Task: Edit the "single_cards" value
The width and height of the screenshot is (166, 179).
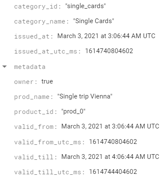Action: (x=86, y=6)
